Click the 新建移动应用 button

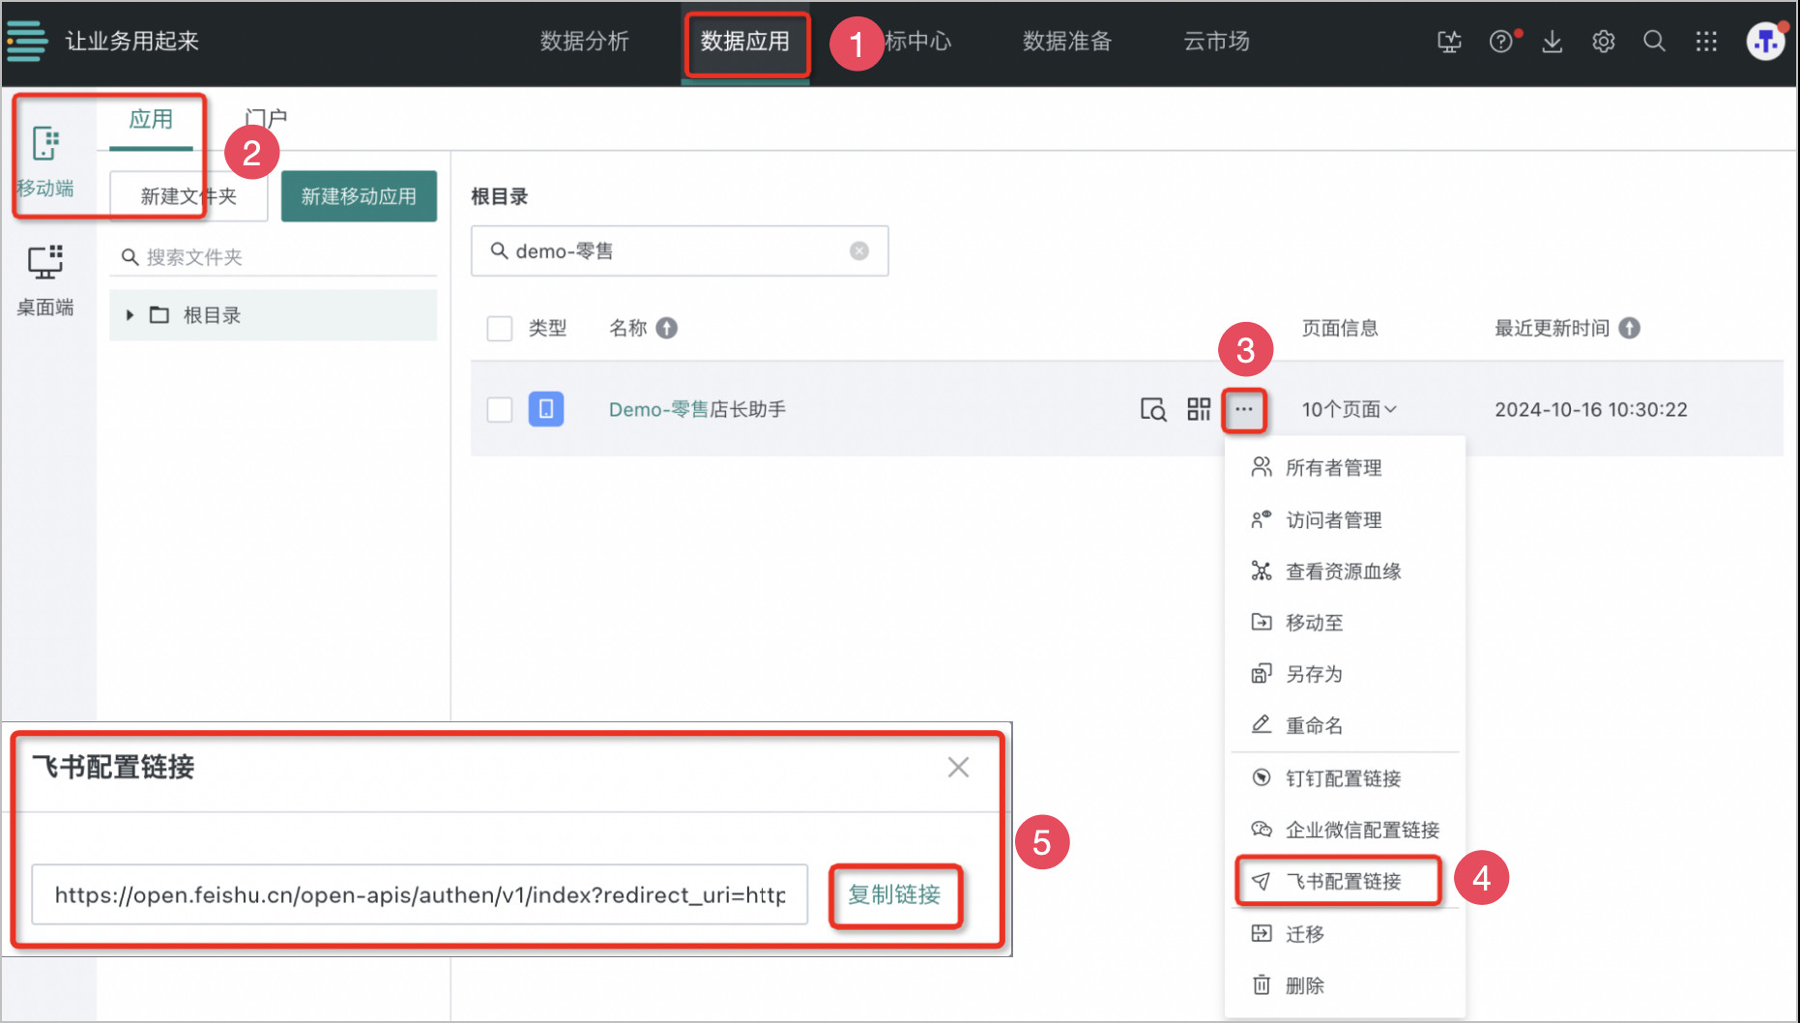click(359, 196)
